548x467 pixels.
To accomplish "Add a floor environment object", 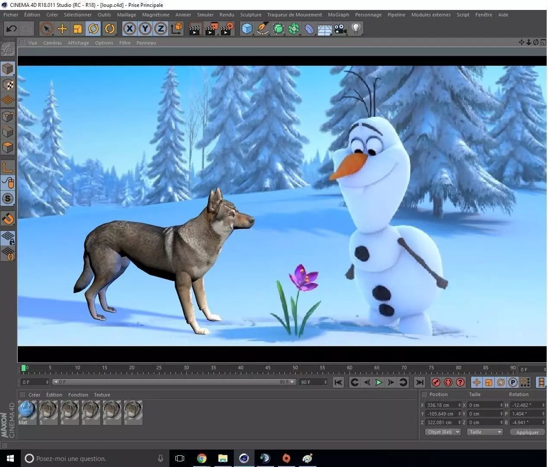I will (x=325, y=29).
